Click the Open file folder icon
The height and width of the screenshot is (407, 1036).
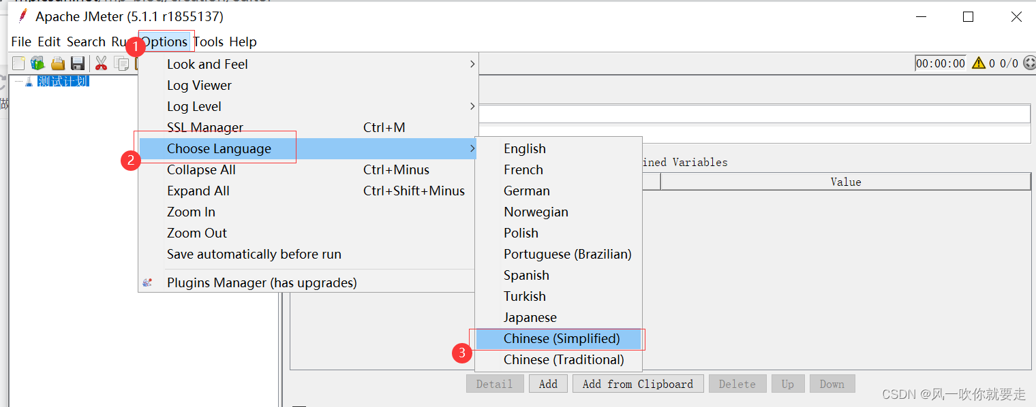coord(58,63)
